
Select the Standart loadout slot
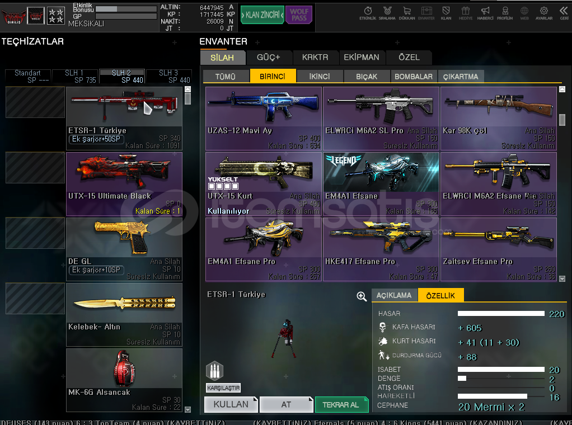tap(28, 77)
